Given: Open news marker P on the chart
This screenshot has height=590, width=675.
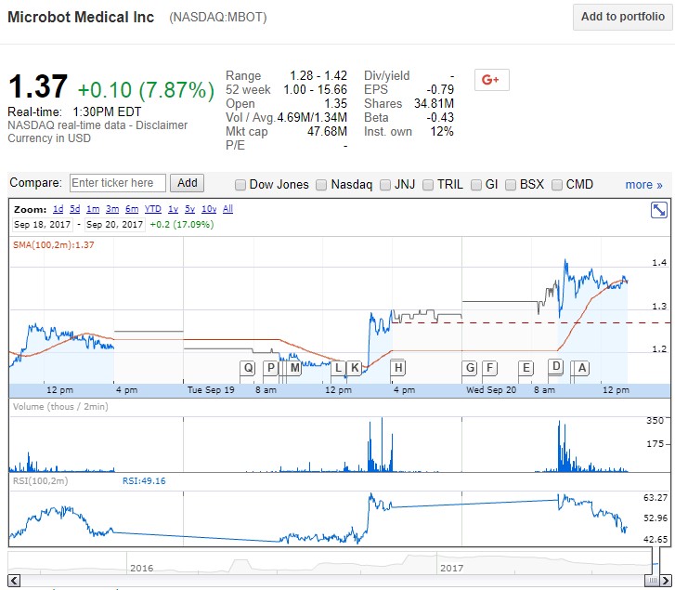Looking at the screenshot, I should (270, 368).
